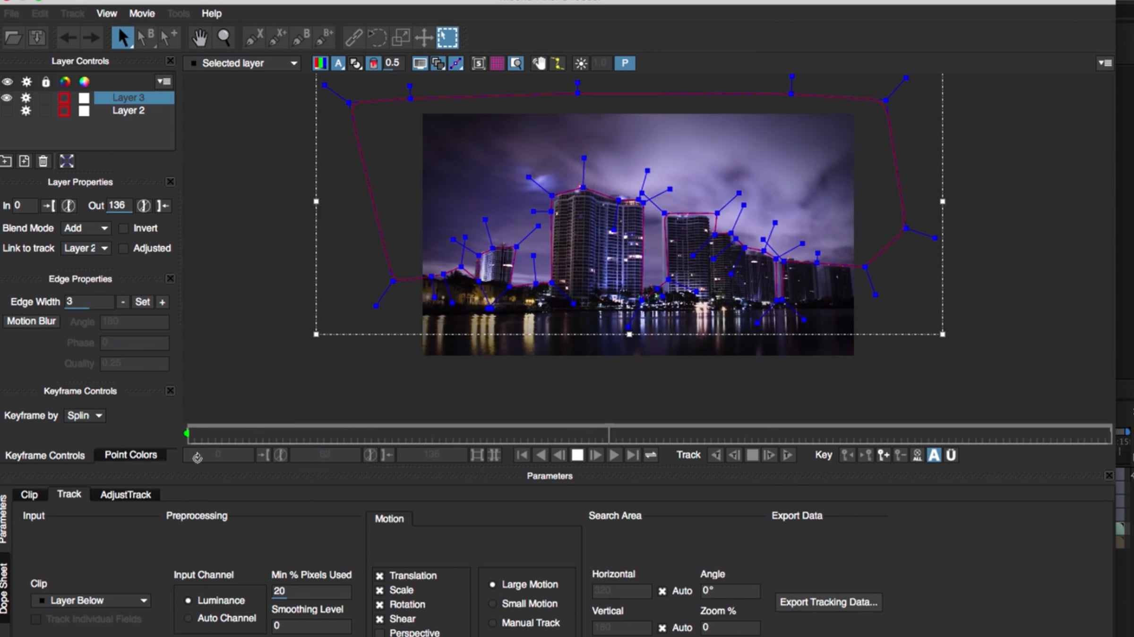This screenshot has width=1134, height=637.
Task: Click the Pick tool arrow
Action: [x=122, y=37]
